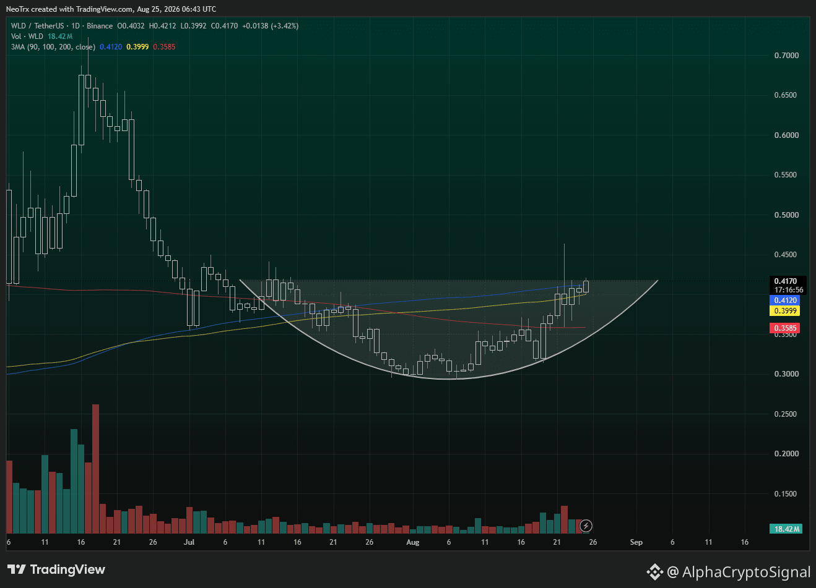This screenshot has width=816, height=588.
Task: Click the header text 'NeoTrx created with TradingView.com'
Action: coord(70,9)
